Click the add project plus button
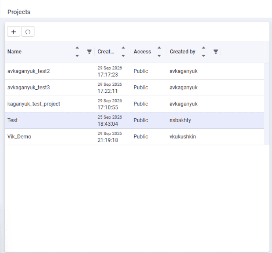Image resolution: width=272 pixels, height=253 pixels. pos(13,32)
